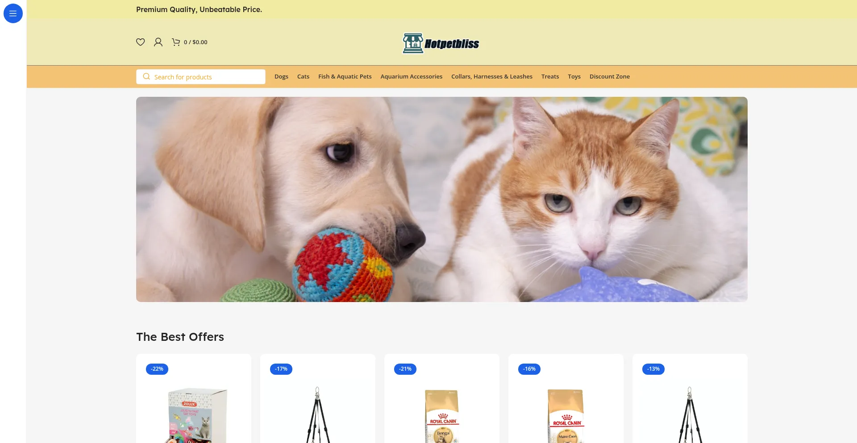Click the search magnifier icon
Image resolution: width=857 pixels, height=443 pixels.
click(146, 77)
